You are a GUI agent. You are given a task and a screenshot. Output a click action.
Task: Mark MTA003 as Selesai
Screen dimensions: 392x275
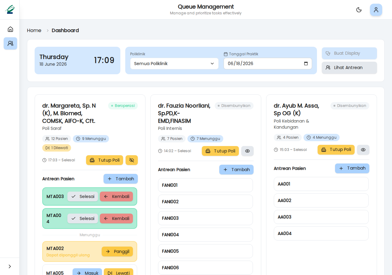pos(83,196)
